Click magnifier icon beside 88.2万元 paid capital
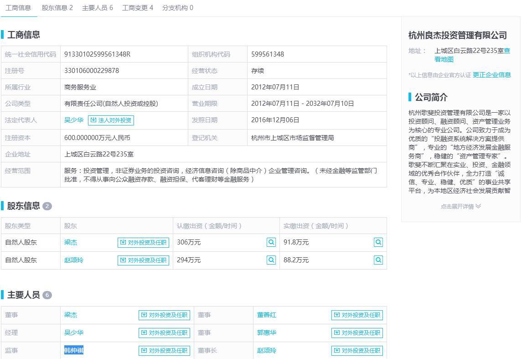The image size is (522, 359). pos(378,260)
